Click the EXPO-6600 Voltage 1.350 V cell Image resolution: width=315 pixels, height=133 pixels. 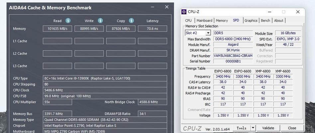[x=243, y=115]
